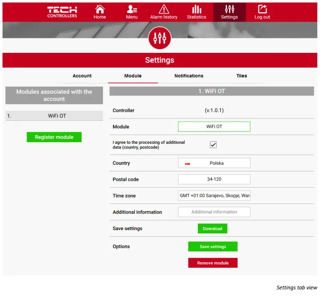
Task: Click the 'Time zone' row label
Action: tap(124, 196)
